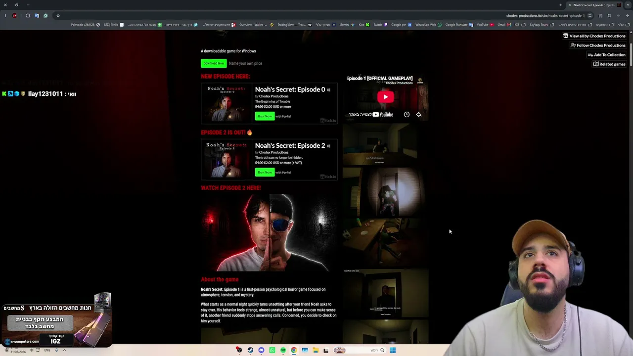Open a new browser tab

pyautogui.click(x=561, y=5)
